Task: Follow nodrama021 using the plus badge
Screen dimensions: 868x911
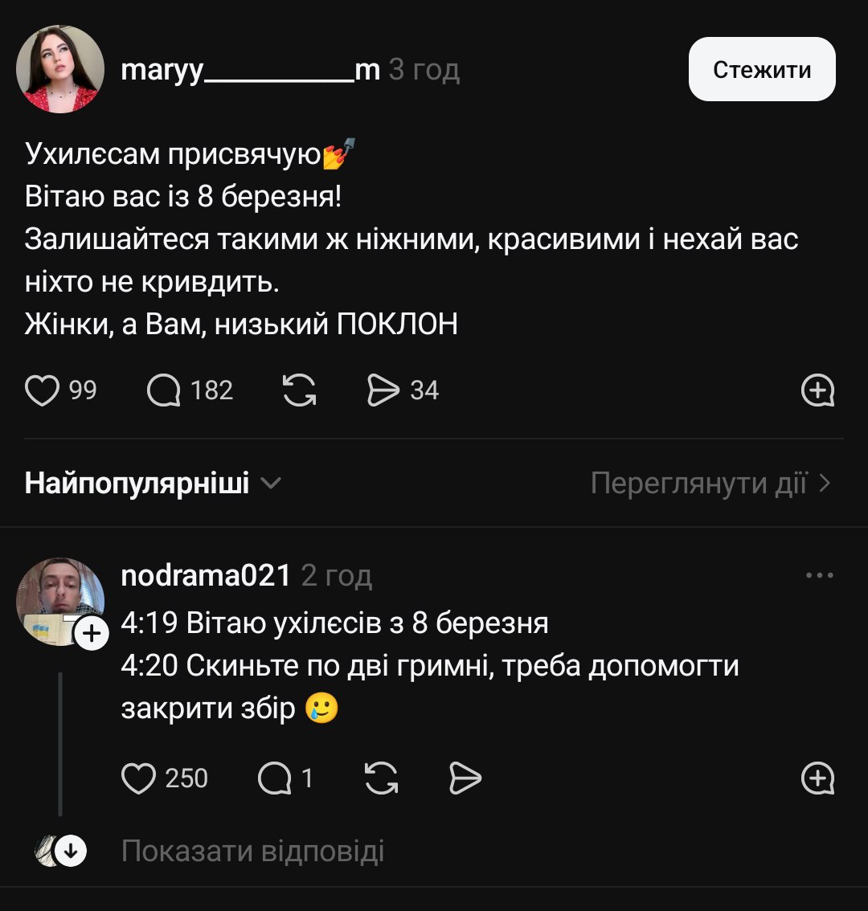Action: tap(92, 634)
